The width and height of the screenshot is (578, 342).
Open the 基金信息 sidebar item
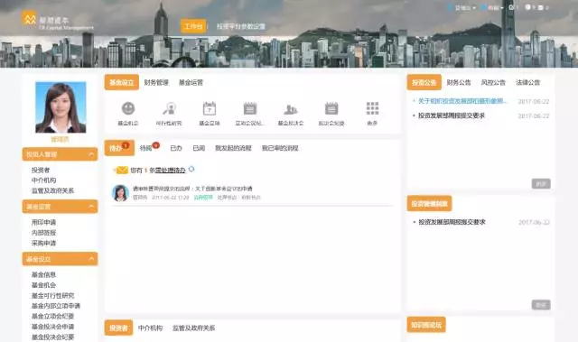click(44, 274)
